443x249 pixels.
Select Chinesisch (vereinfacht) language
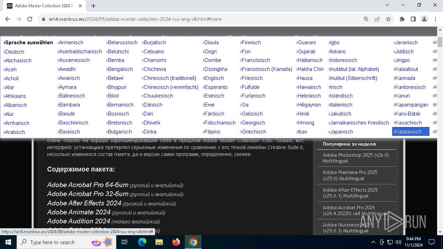click(x=170, y=87)
